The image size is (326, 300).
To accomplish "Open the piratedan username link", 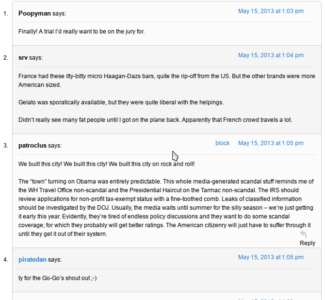I will coord(33,260).
